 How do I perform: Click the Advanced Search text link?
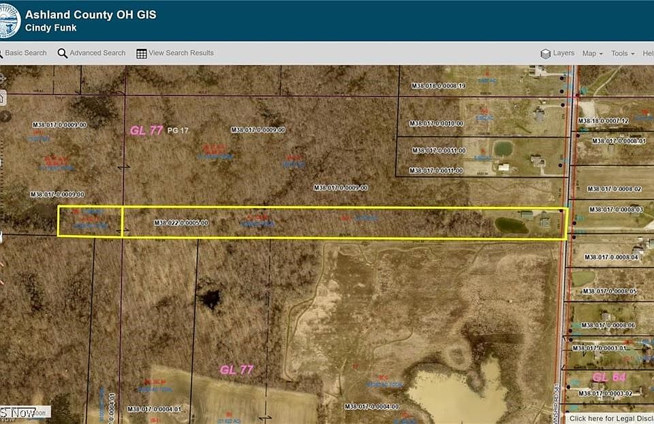[97, 53]
